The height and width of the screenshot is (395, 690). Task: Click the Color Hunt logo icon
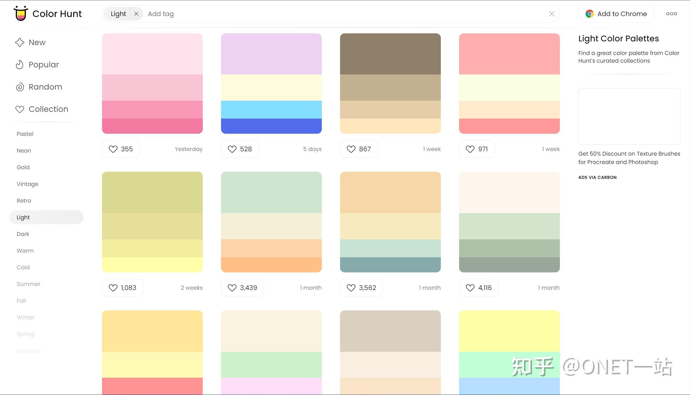point(20,13)
